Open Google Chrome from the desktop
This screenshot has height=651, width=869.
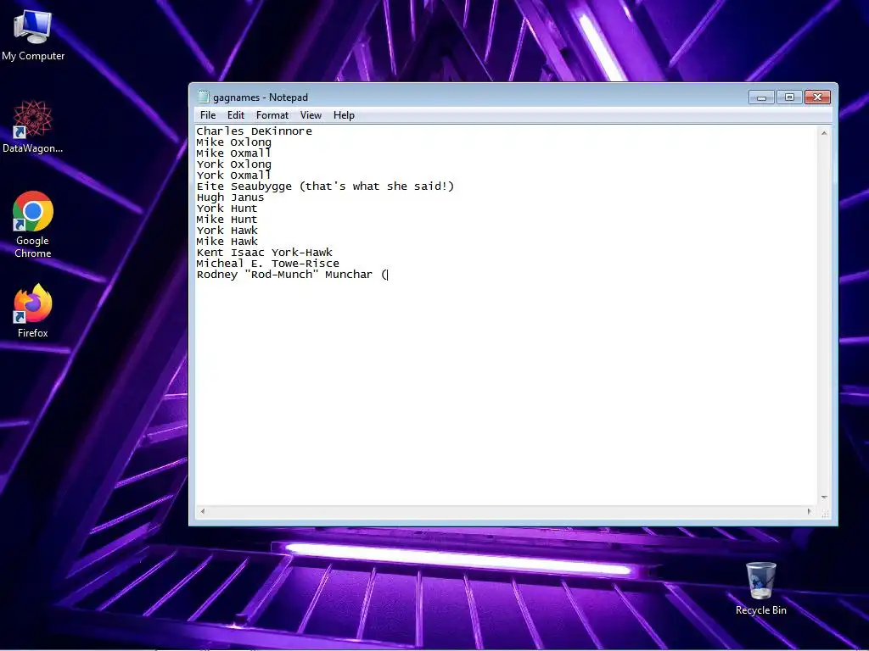[33, 225]
